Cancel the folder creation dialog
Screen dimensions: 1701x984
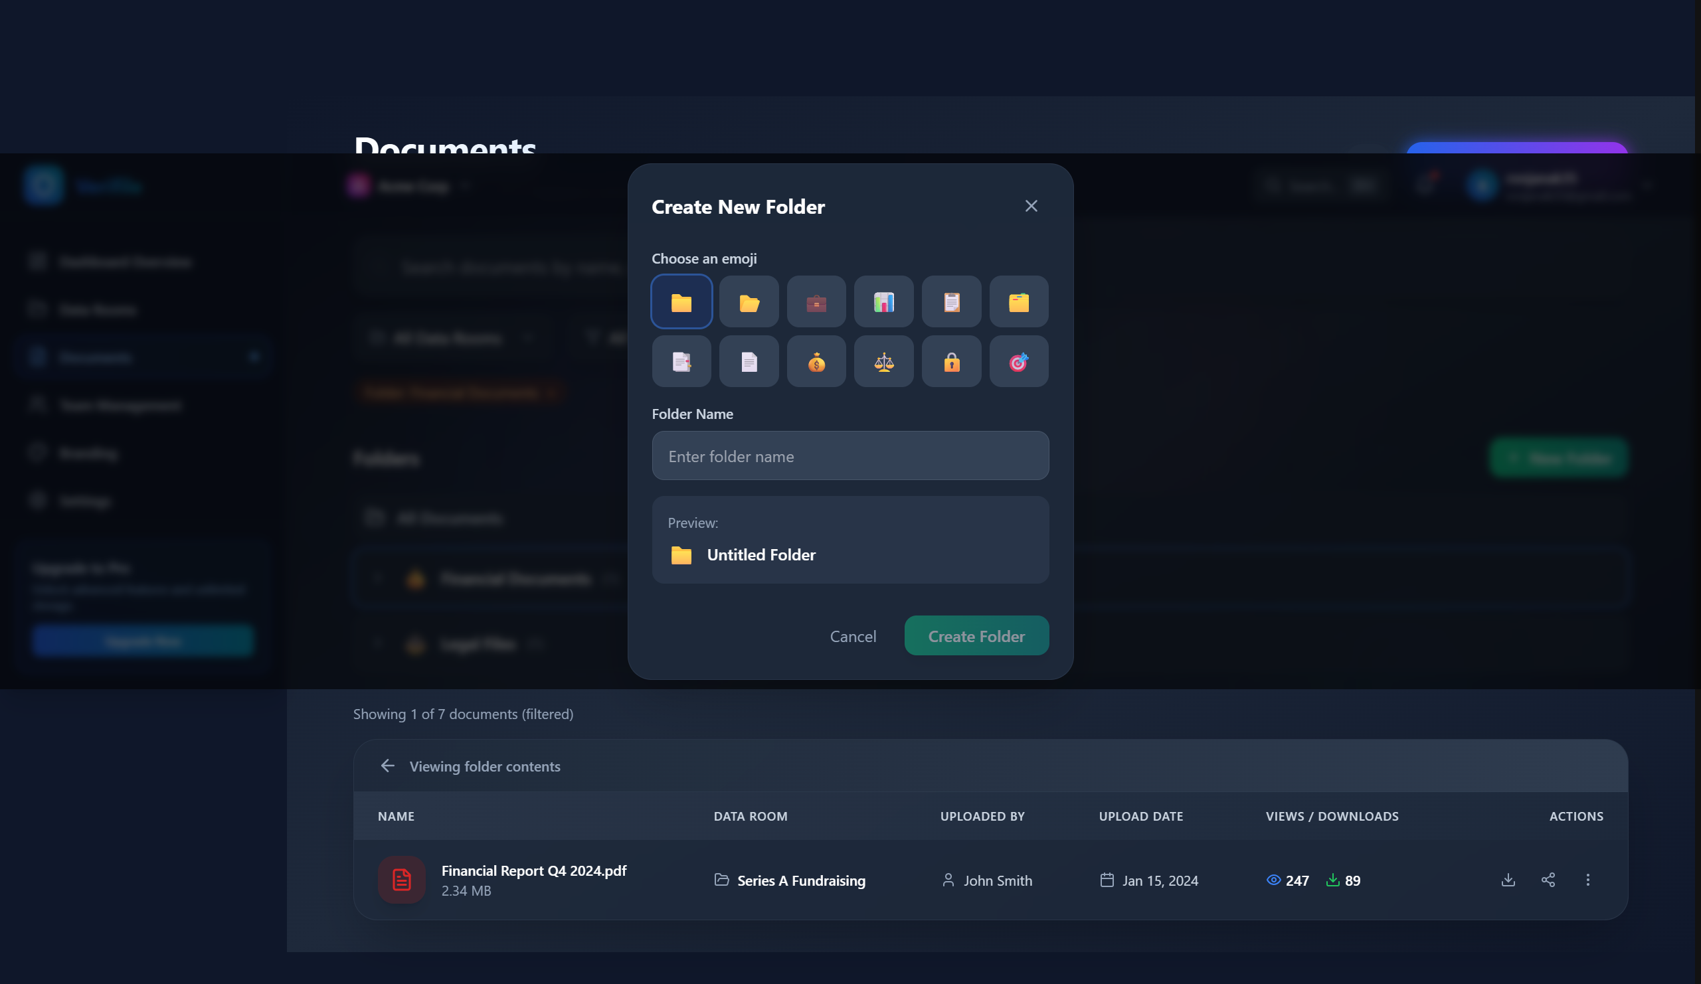click(853, 636)
